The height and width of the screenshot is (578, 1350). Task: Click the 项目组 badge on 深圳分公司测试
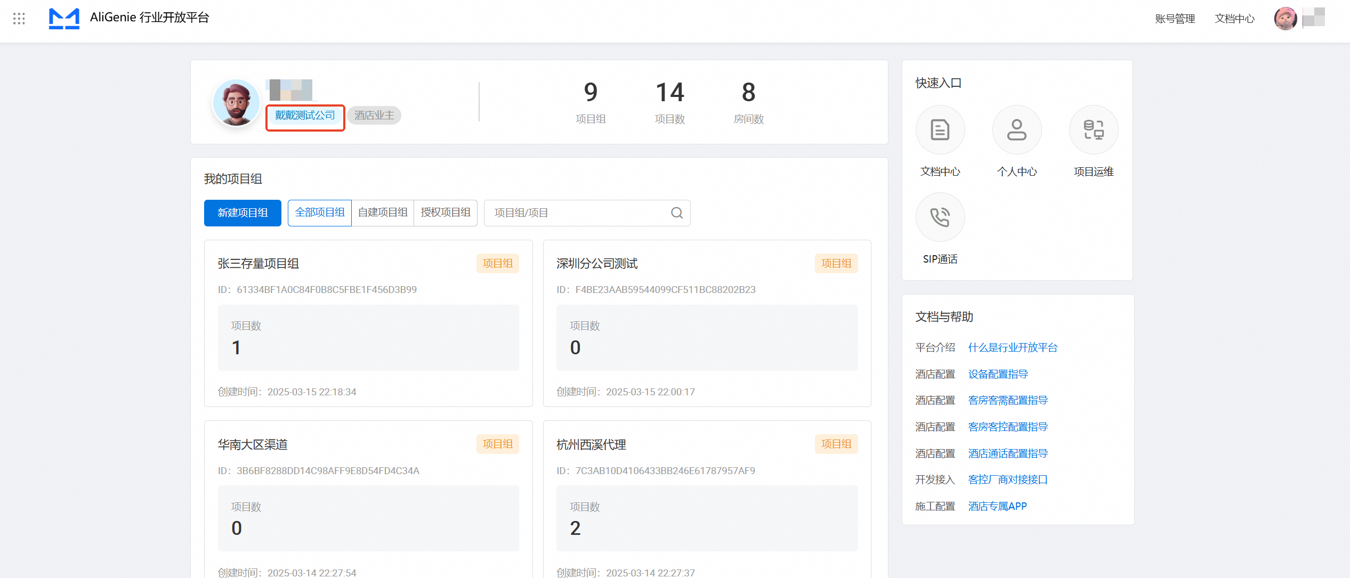836,263
